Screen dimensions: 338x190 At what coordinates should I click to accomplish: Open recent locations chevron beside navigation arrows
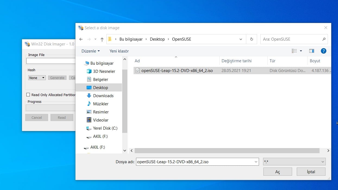95,39
